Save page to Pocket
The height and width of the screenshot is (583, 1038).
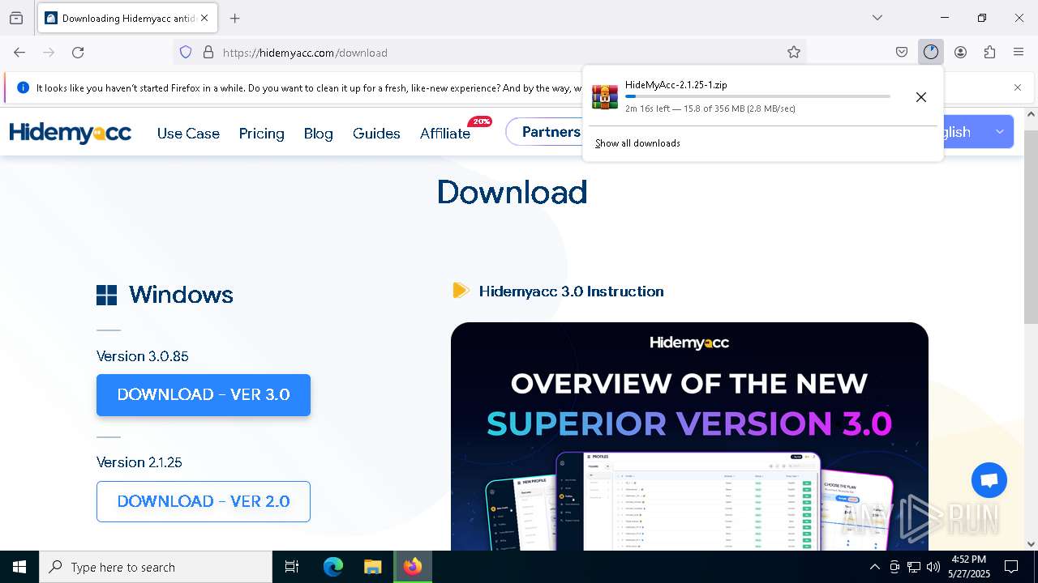[x=902, y=52]
